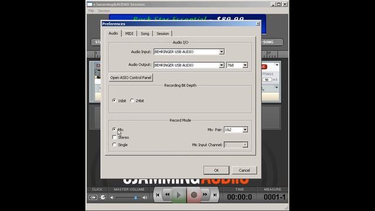Select 24bit recording bit depth
Screen dimensions: 375x211
tap(132, 100)
